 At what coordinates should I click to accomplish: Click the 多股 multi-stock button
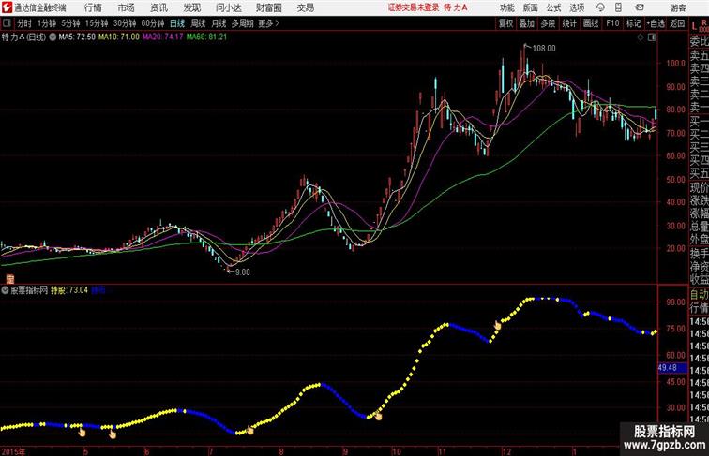[548, 23]
